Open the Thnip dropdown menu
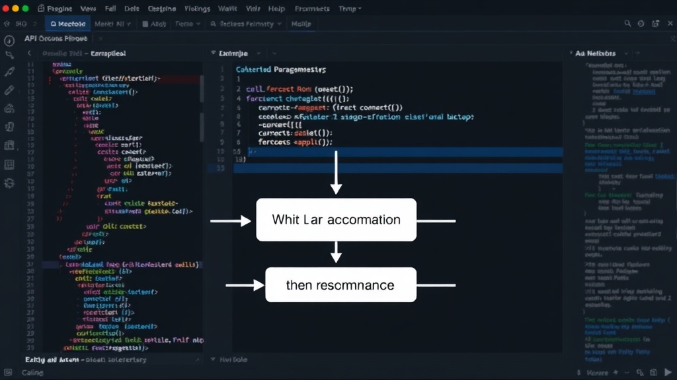 coord(350,9)
